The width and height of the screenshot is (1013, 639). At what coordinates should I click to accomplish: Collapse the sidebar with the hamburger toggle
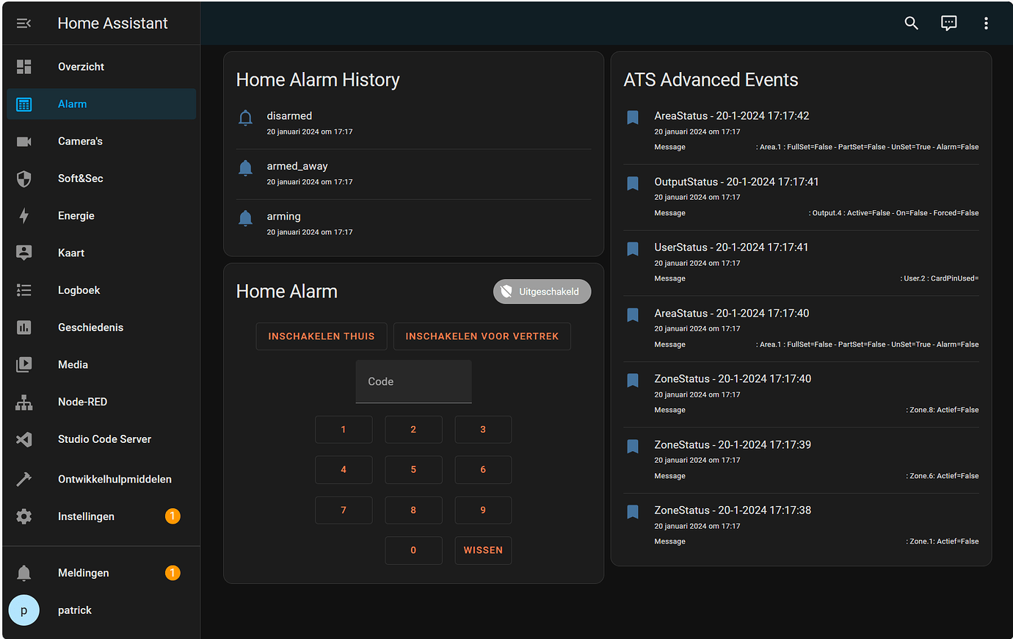tap(23, 23)
